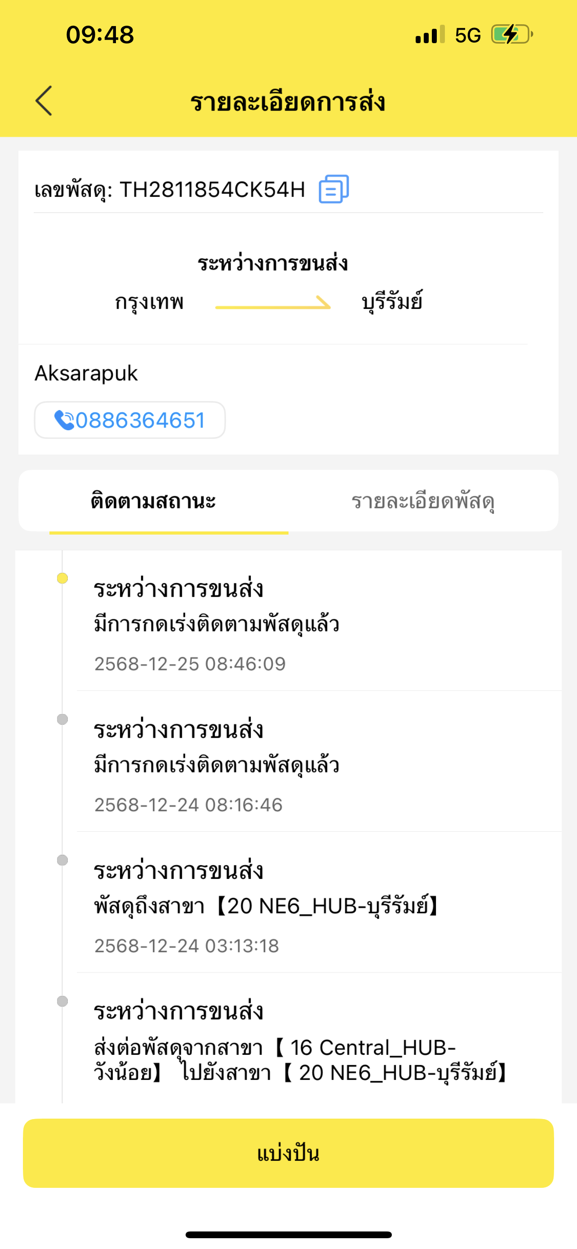Tap the blue phone call icon
This screenshot has width=577, height=1249.
[63, 420]
